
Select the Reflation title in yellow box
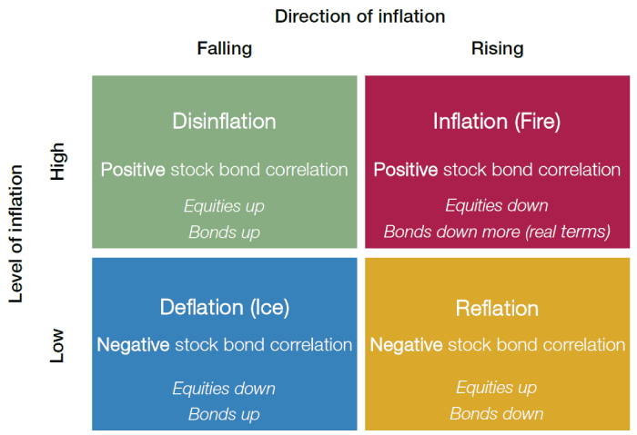point(497,308)
